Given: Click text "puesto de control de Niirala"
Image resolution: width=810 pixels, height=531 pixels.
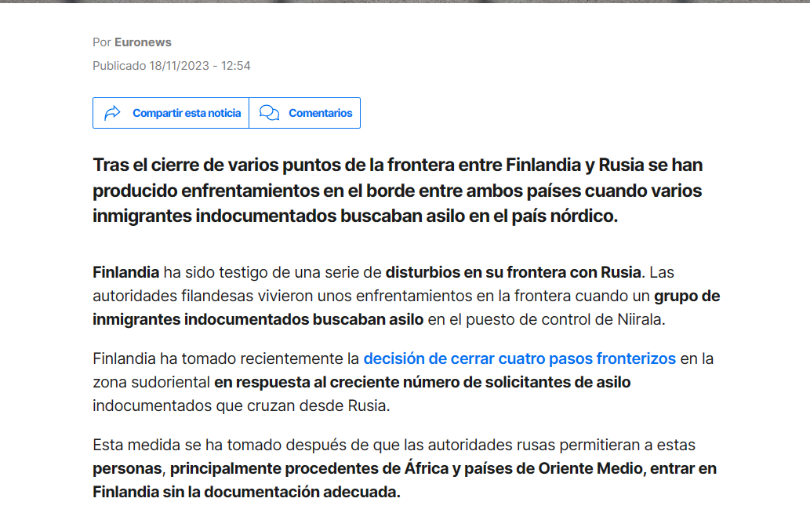Looking at the screenshot, I should click(564, 319).
